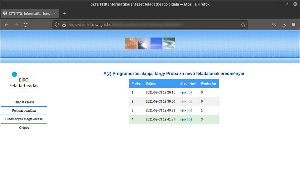Reload the page with the refresh icon
Screen dimensions: 300x186
click(26, 25)
